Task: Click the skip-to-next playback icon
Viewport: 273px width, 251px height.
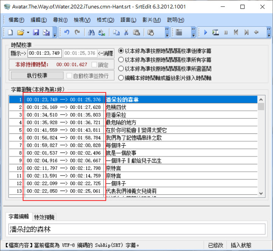Action: point(246,32)
